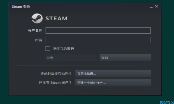Focus the 密码 password field

98,40
